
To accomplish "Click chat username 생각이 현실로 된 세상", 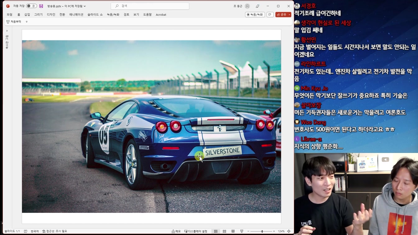I will pyautogui.click(x=326, y=23).
